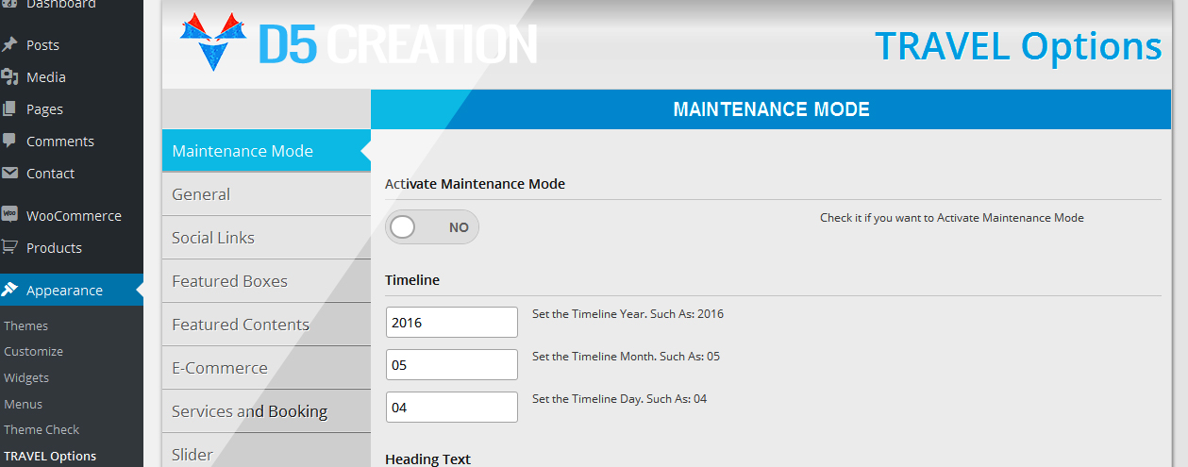
Task: Switch to Slider tab
Action: click(x=266, y=451)
